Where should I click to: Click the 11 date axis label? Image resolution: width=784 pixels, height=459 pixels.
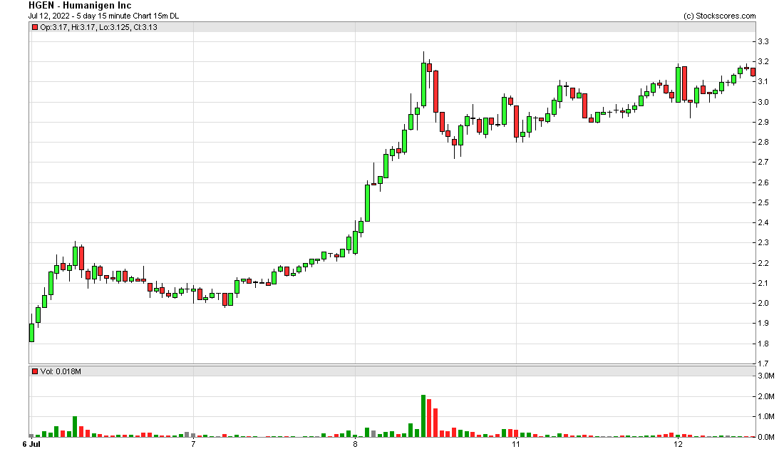pyautogui.click(x=516, y=444)
